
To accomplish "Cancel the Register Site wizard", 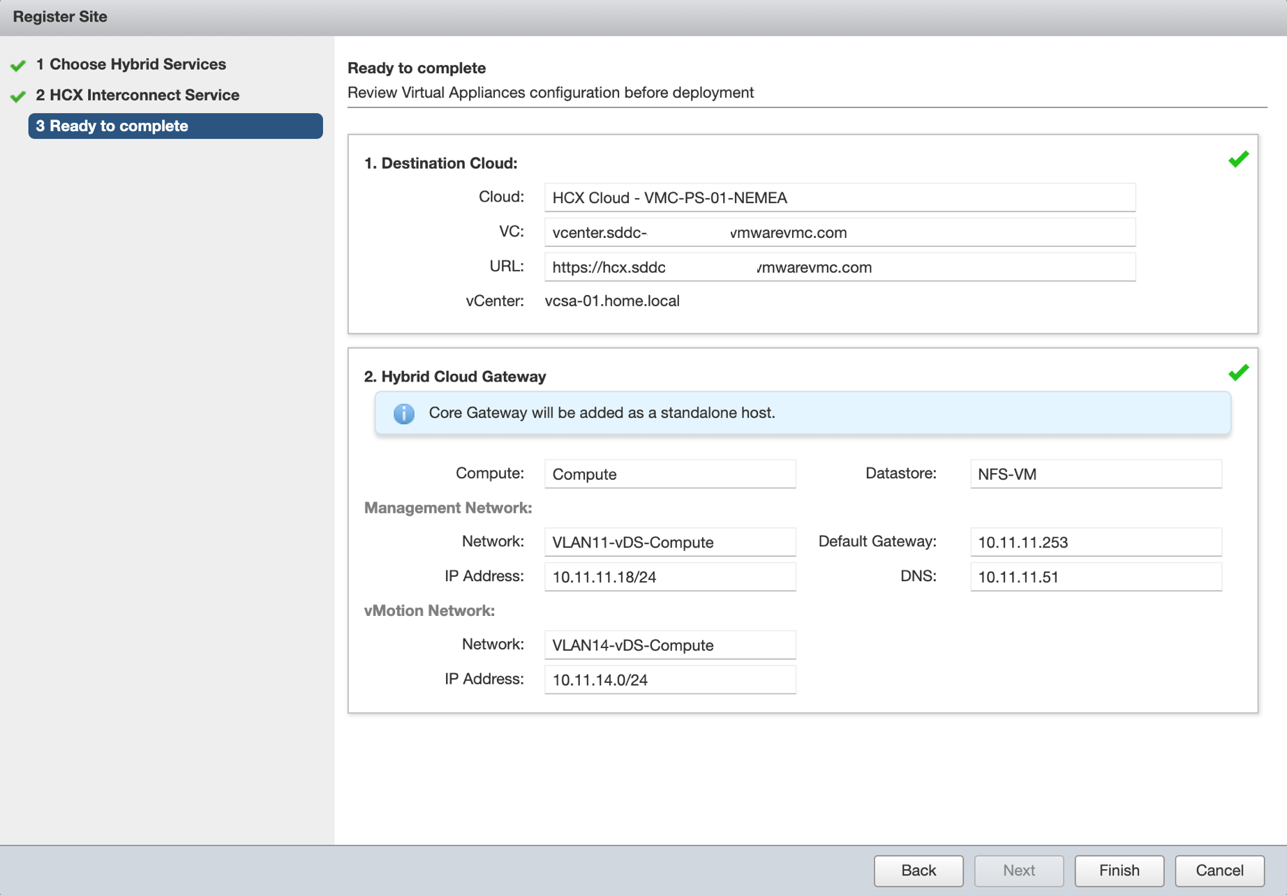I will pos(1219,870).
